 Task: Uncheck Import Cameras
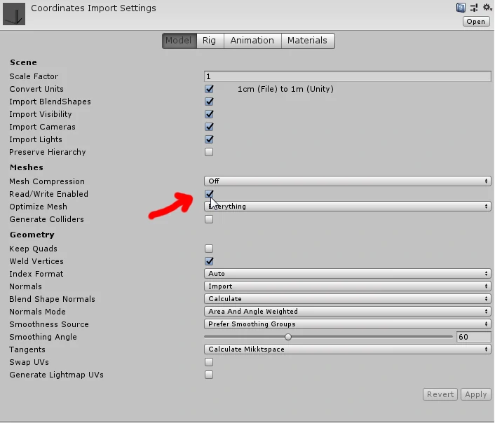(x=209, y=127)
